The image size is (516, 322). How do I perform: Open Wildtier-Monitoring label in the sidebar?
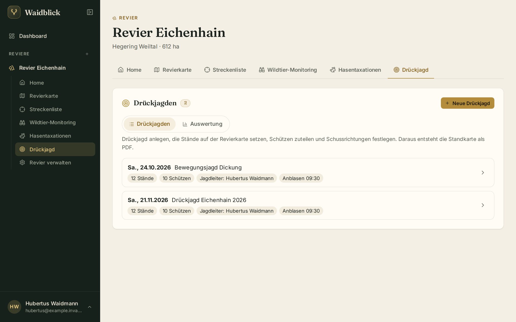point(53,122)
